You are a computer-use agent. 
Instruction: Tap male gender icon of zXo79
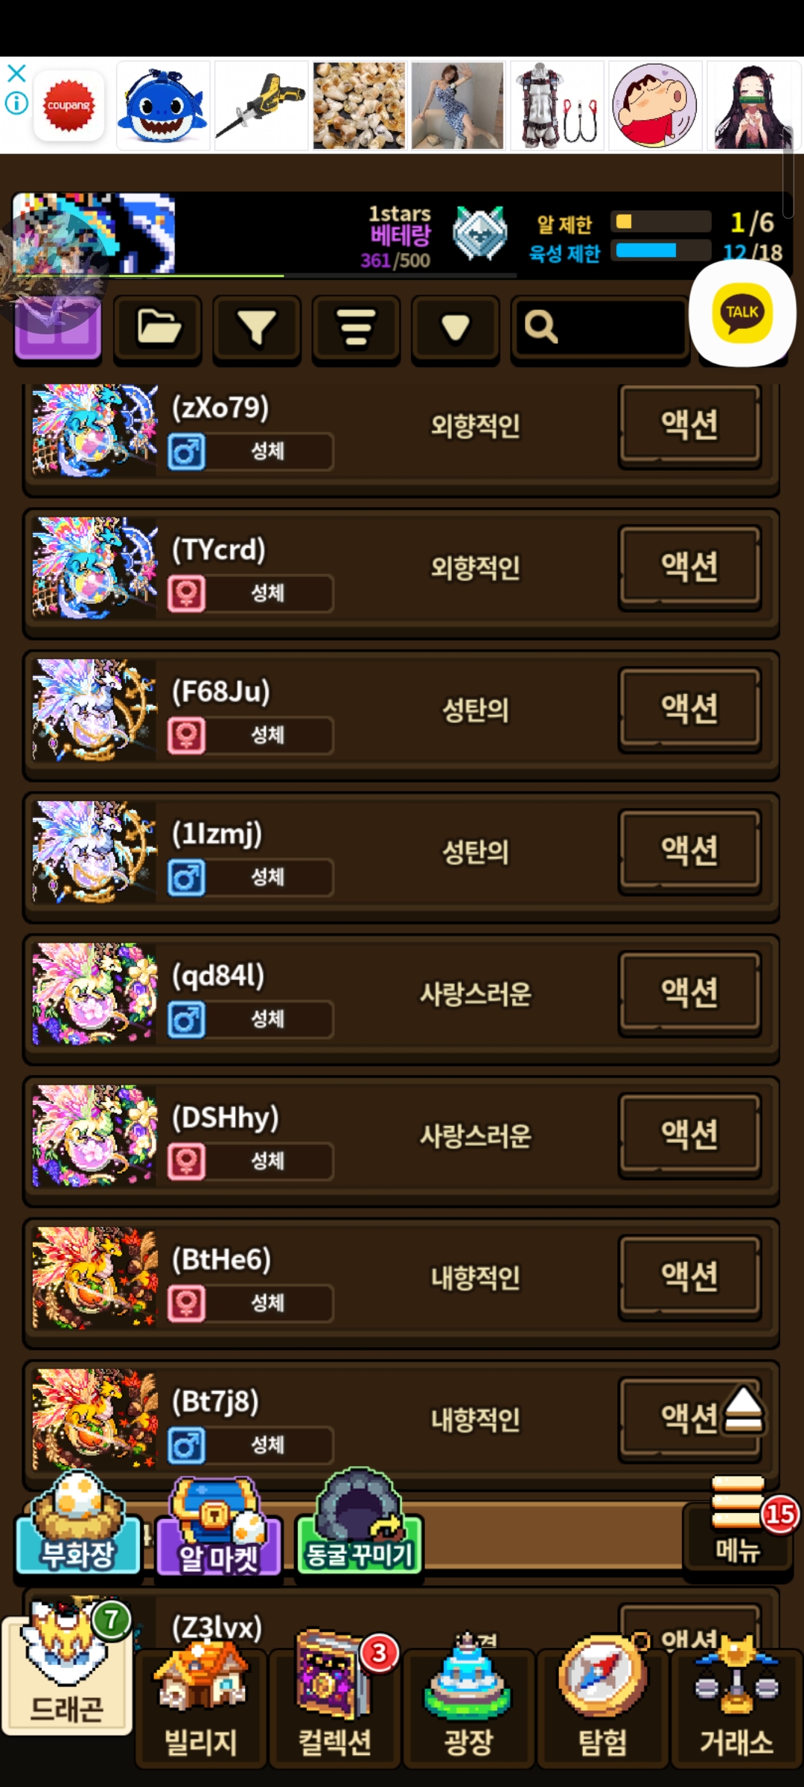186,452
